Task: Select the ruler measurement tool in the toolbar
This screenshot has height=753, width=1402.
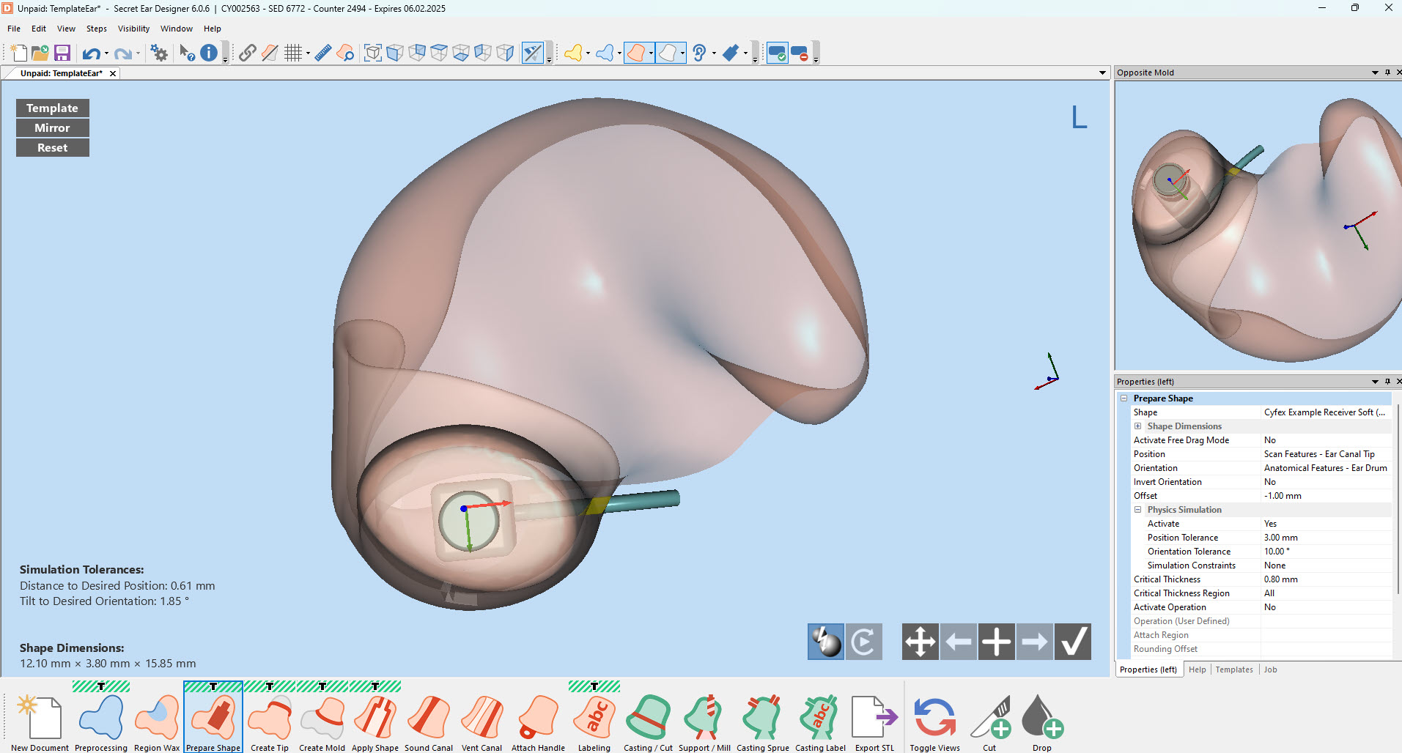Action: pos(322,52)
